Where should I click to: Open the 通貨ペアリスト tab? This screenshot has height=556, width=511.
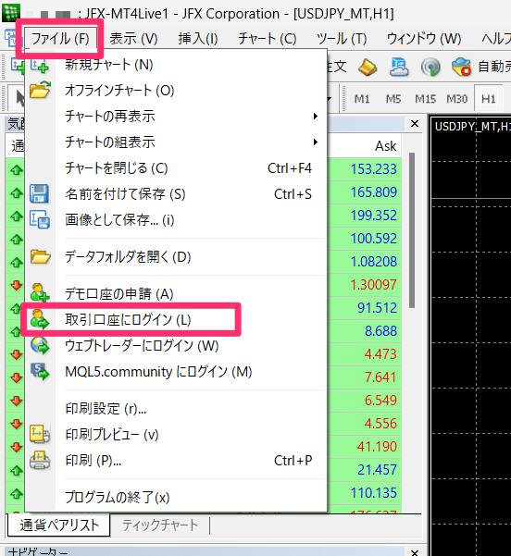coord(59,525)
